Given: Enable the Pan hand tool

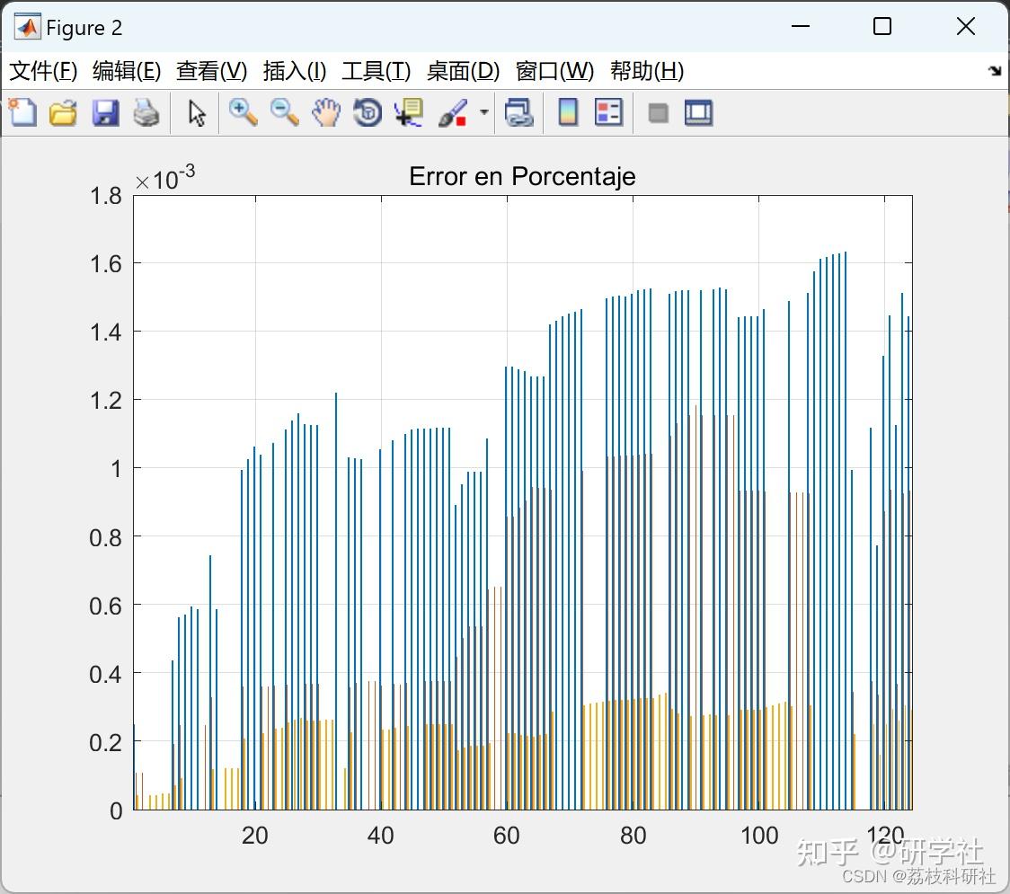Looking at the screenshot, I should pos(326,112).
